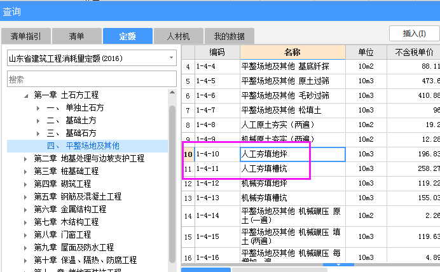Expand 第九章 屋面及防水工程 node

pos(25,248)
